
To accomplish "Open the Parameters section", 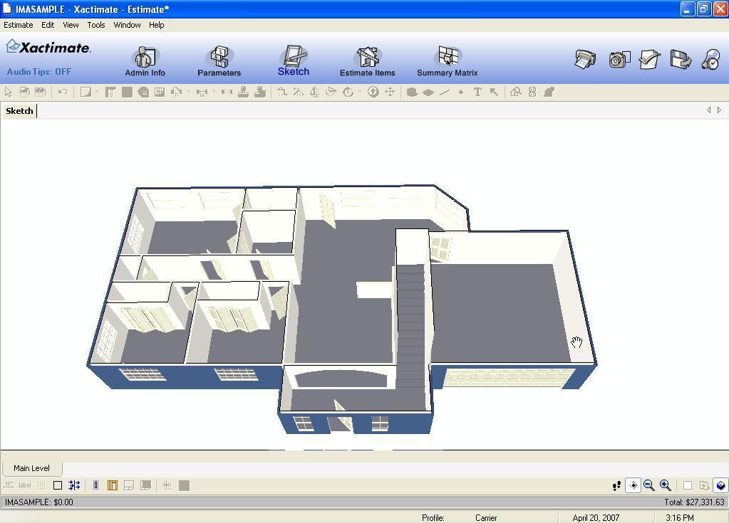I will coord(219,61).
